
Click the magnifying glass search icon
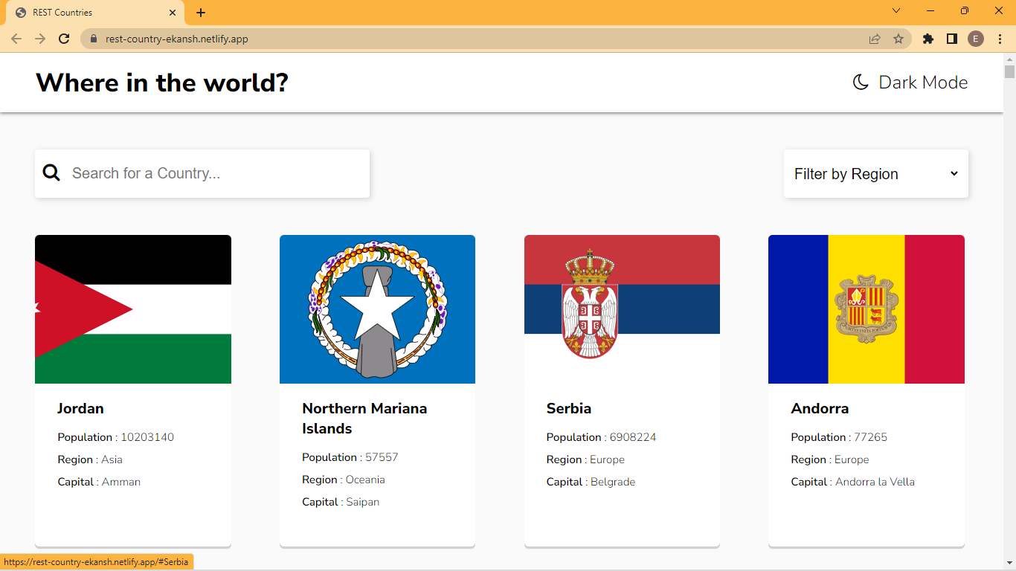(51, 172)
